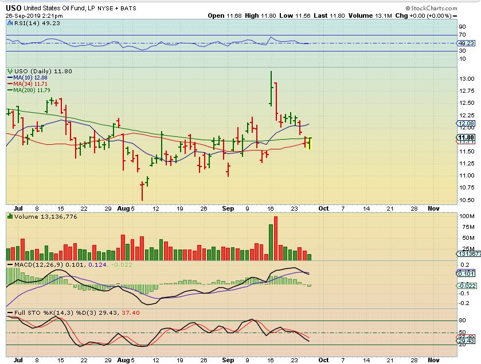481x364 pixels.
Task: Click the NYSE + BATS exchange label
Action: (x=117, y=9)
